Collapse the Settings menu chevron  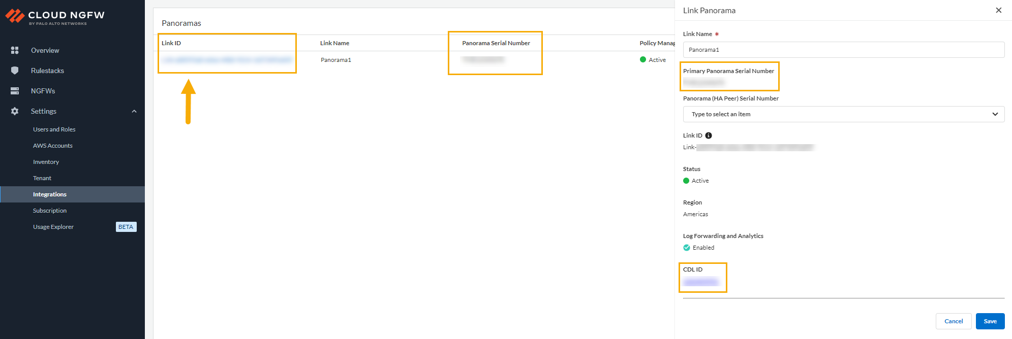[134, 111]
